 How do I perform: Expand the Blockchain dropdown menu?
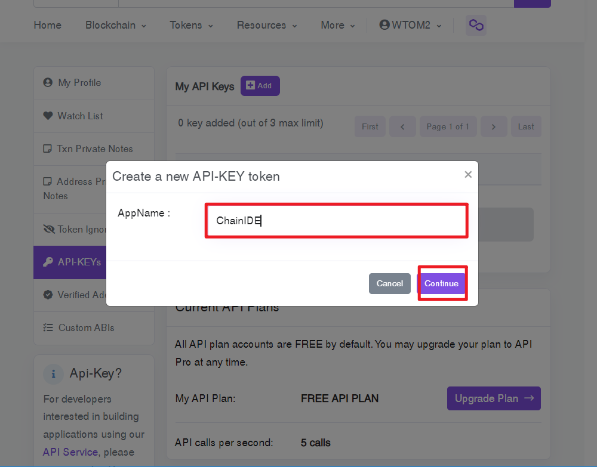pos(116,25)
